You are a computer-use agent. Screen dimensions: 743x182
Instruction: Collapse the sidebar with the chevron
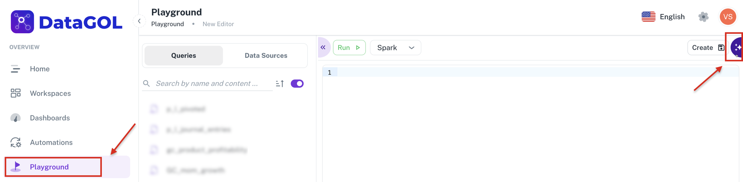[139, 21]
